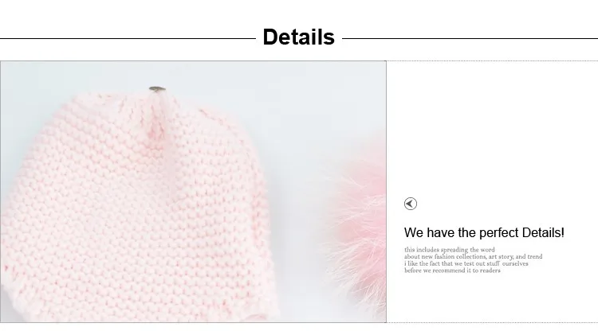Viewport: 598px width, 331px height.
Task: Click the raised seam ridge on hat crown
Action: [156, 118]
